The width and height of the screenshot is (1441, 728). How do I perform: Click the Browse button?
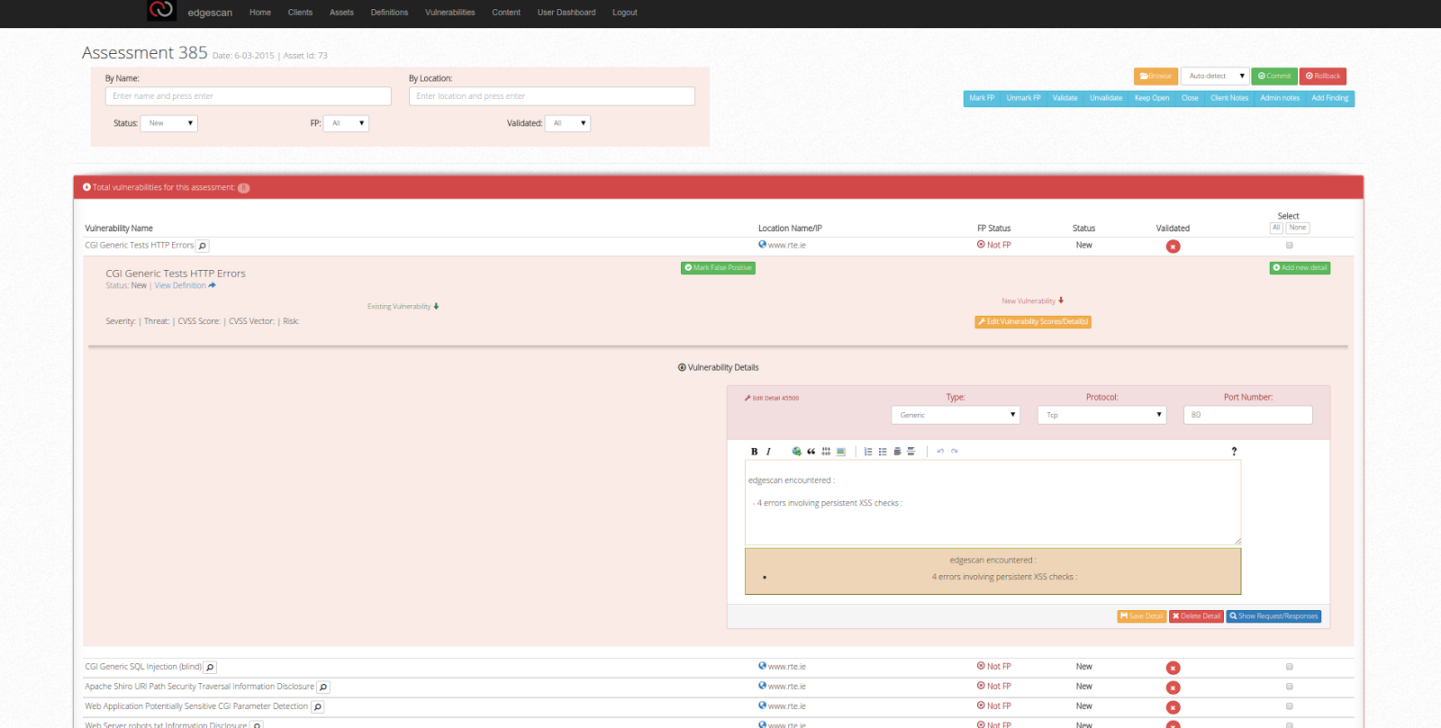tap(1156, 76)
